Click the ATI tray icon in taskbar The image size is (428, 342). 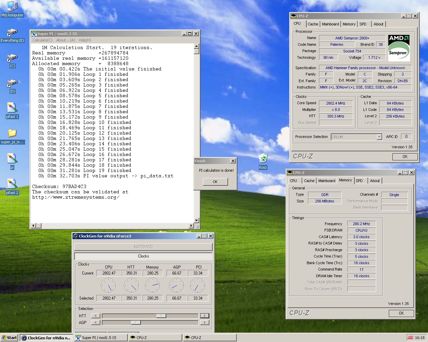pos(410,338)
